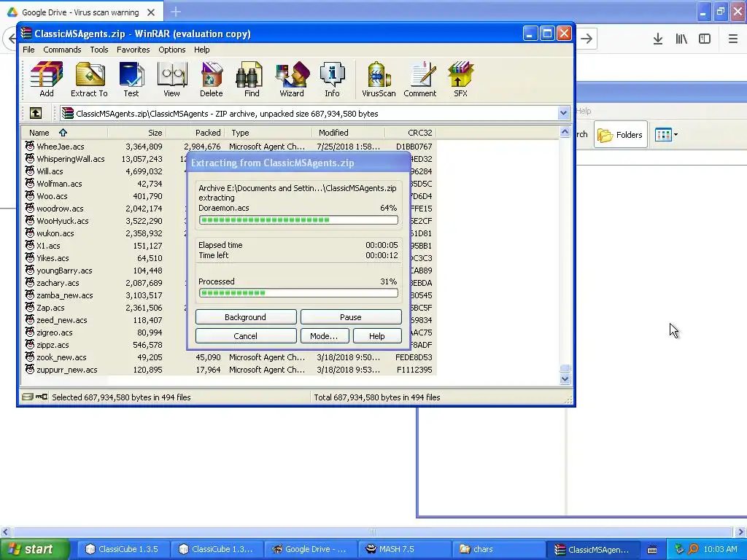Click the Mode... button
This screenshot has width=747, height=560.
(x=325, y=335)
